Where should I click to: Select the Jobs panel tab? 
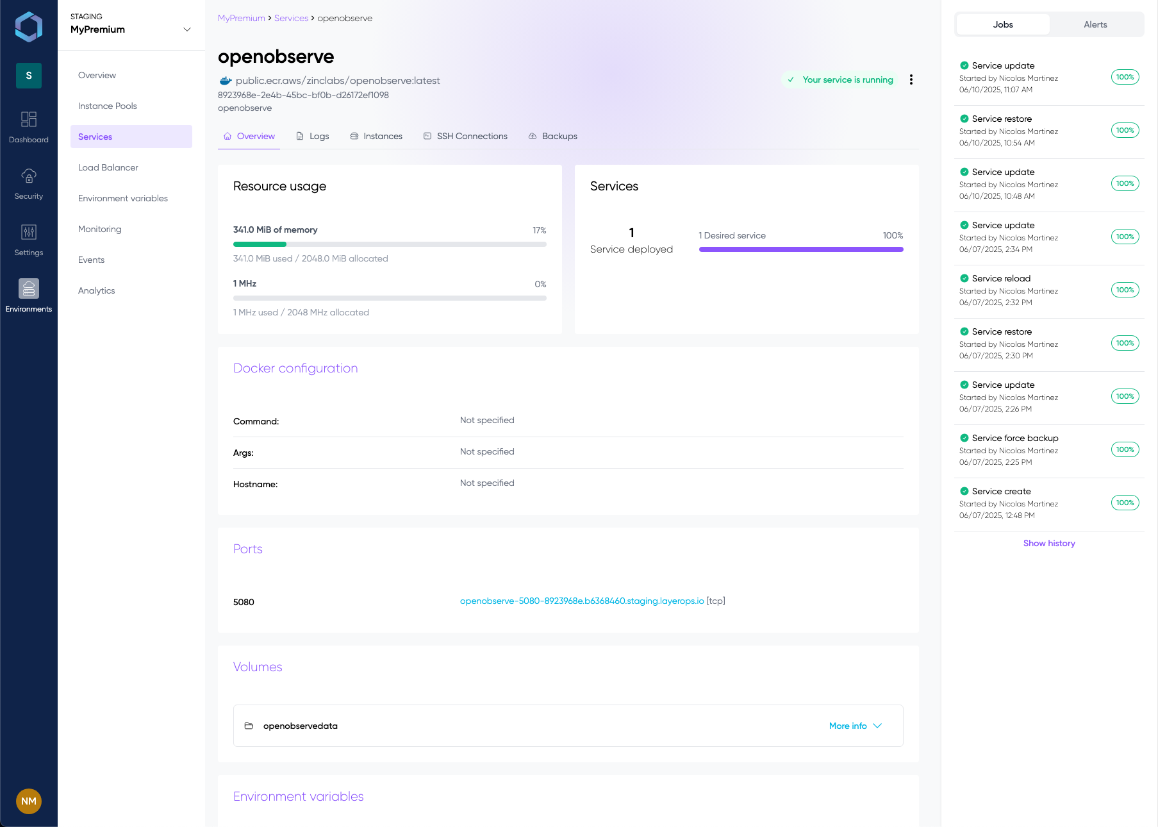tap(1003, 24)
